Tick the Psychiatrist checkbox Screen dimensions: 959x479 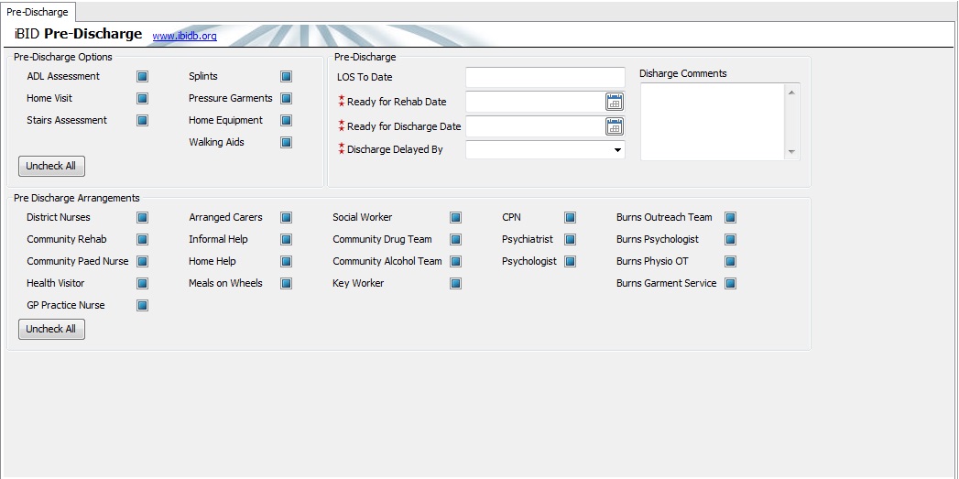coord(570,239)
